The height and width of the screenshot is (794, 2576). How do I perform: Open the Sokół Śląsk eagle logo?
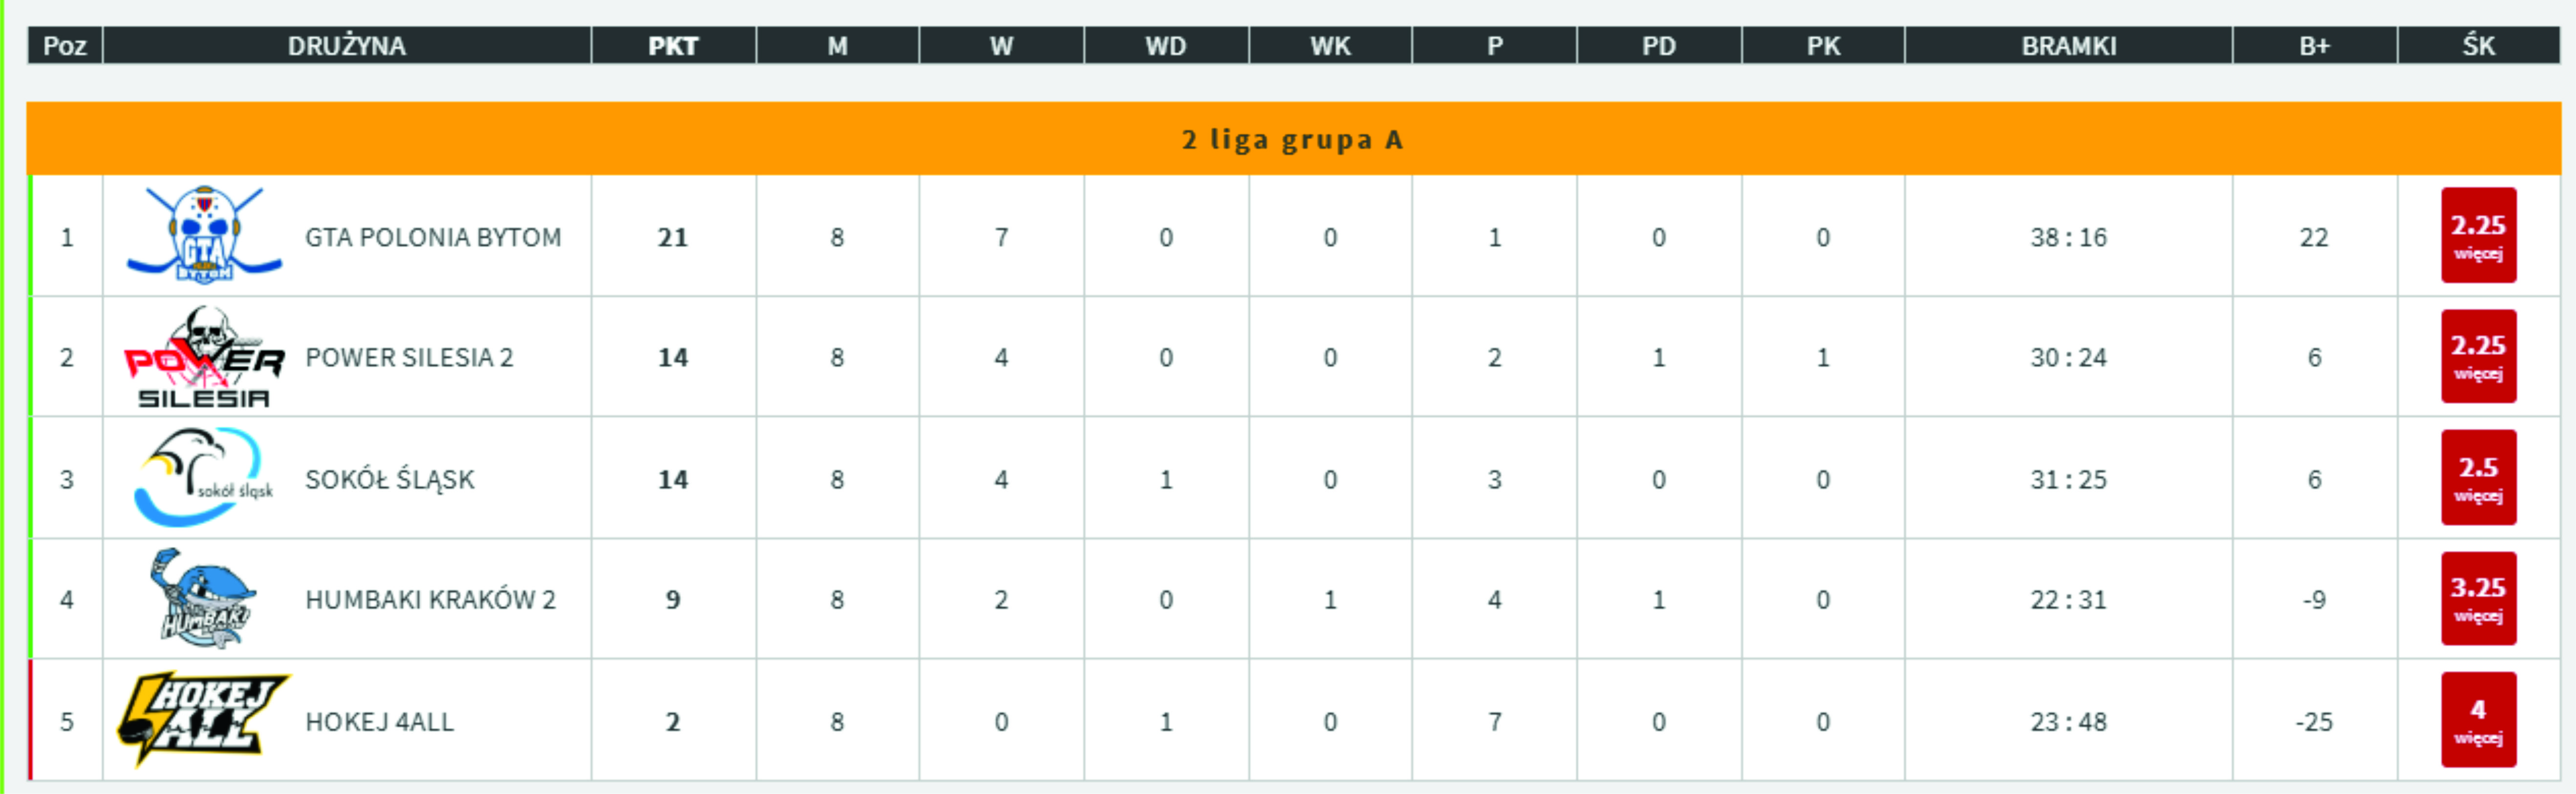click(204, 478)
